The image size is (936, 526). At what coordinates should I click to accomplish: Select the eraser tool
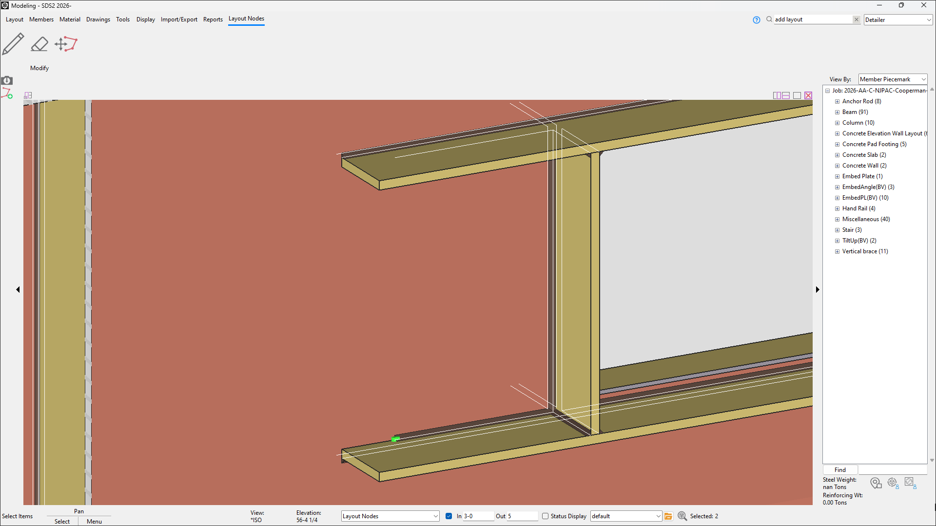[39, 44]
